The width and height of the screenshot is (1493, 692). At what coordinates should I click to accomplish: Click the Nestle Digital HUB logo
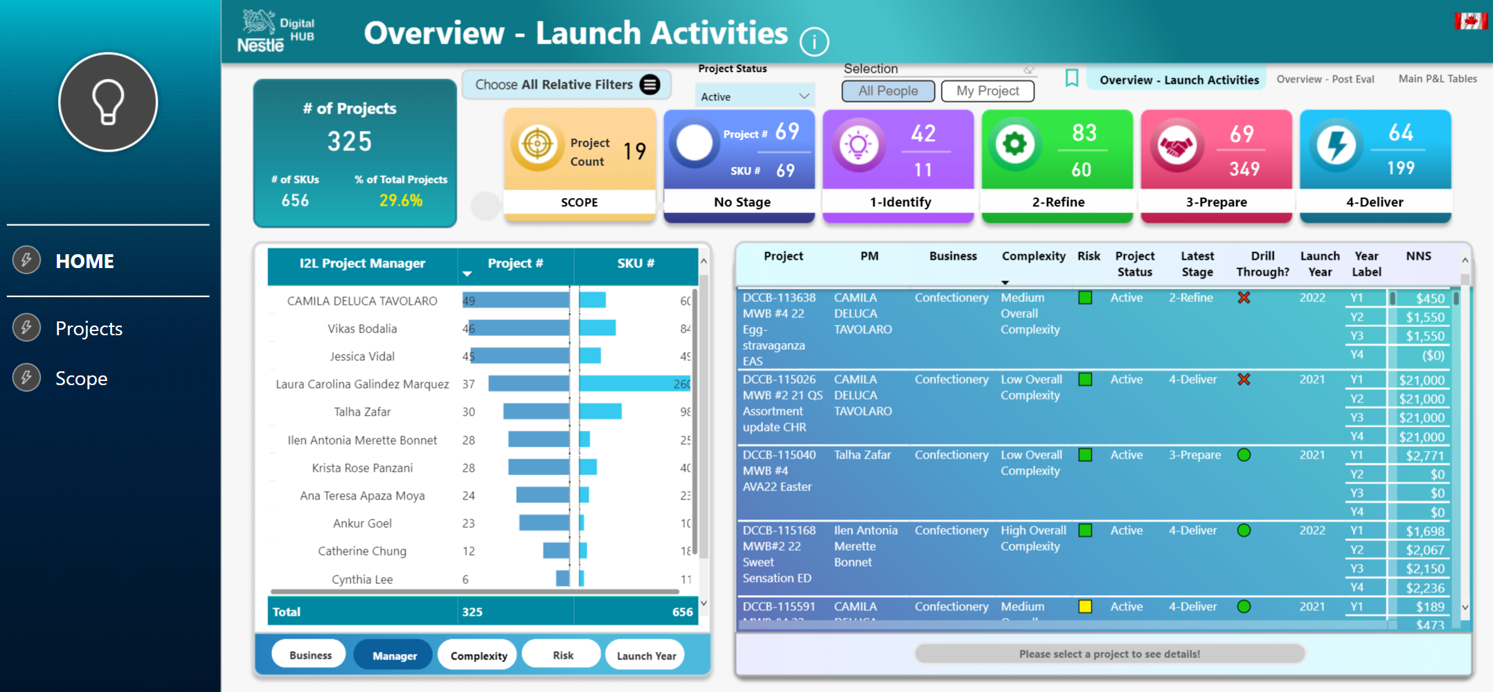276,31
